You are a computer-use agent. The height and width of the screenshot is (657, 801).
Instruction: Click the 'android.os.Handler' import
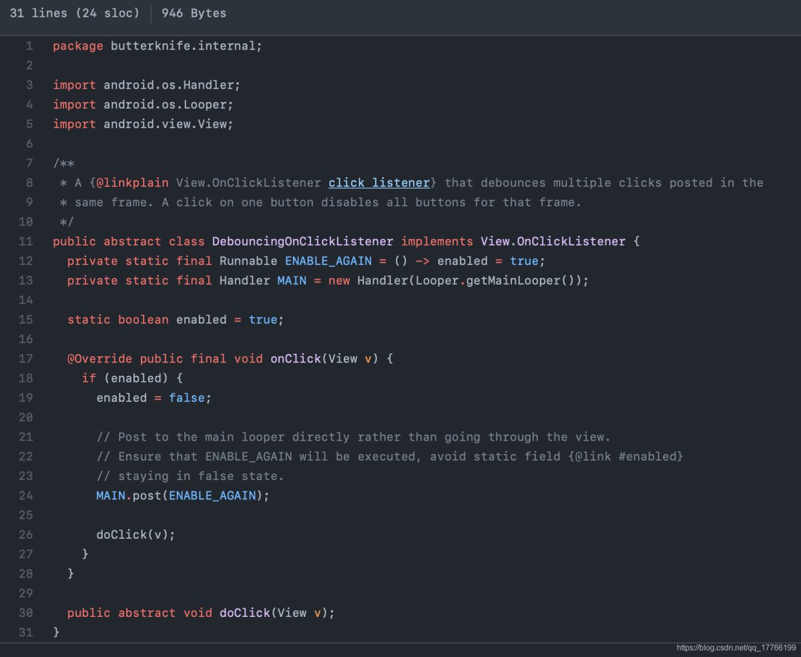(x=171, y=85)
